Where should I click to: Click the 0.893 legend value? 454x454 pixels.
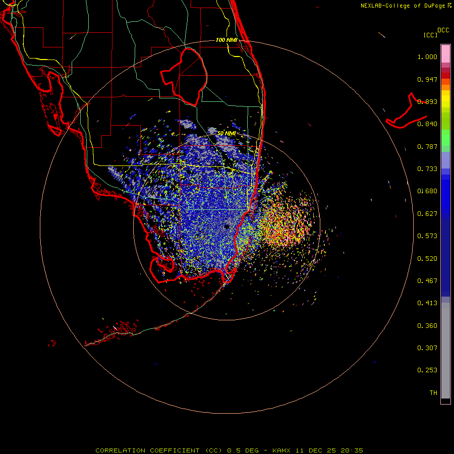point(427,101)
